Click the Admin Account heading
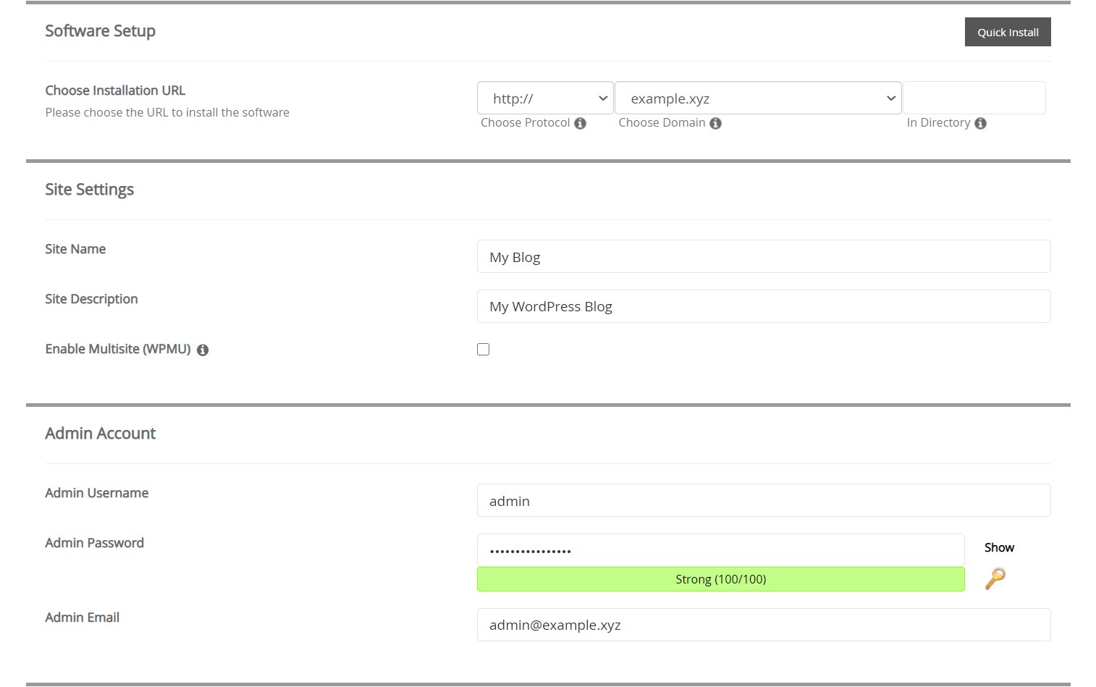Screen dimensions: 1096x687 [x=101, y=434]
